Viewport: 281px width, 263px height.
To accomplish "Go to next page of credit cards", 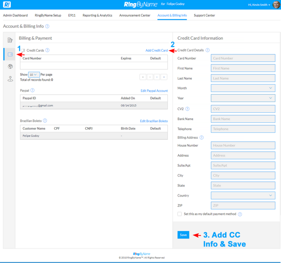I will (x=157, y=77).
